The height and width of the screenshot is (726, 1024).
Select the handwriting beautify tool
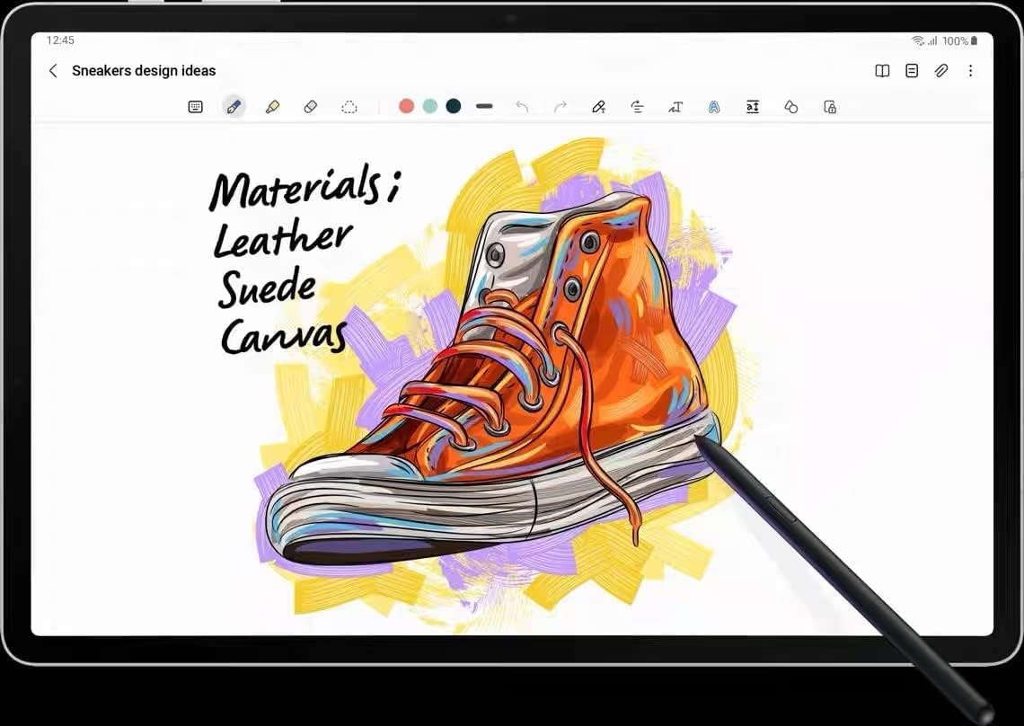(713, 106)
